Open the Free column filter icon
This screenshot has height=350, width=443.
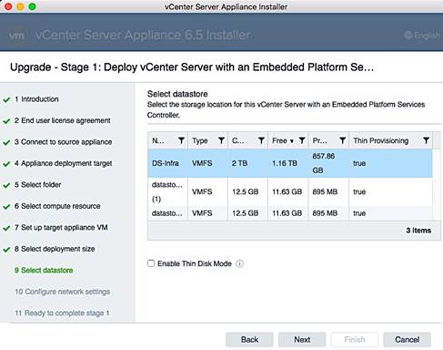pyautogui.click(x=302, y=140)
